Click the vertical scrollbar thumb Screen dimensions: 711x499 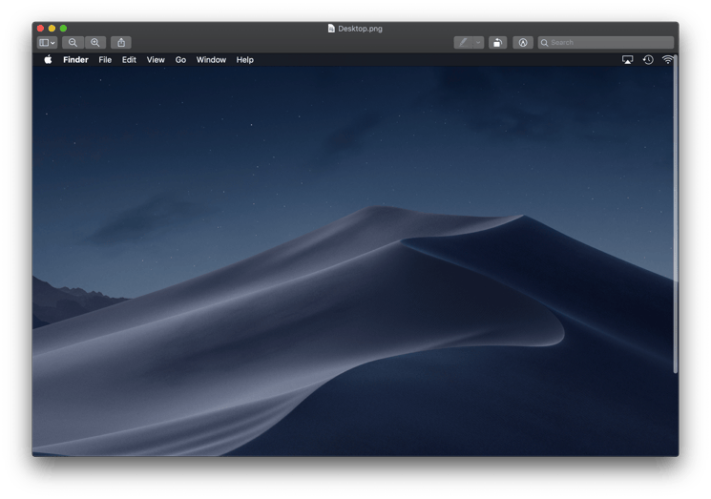tap(676, 214)
